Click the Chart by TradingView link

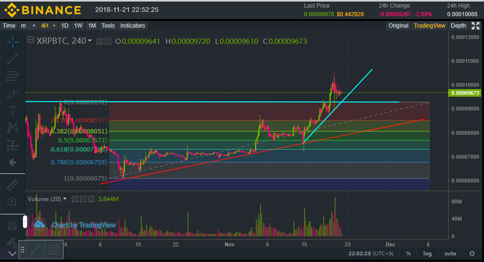[84, 225]
